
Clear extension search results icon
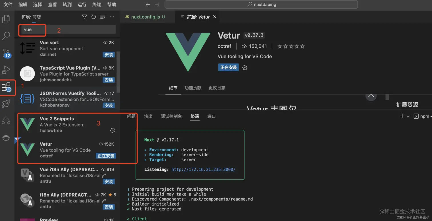[x=103, y=17]
